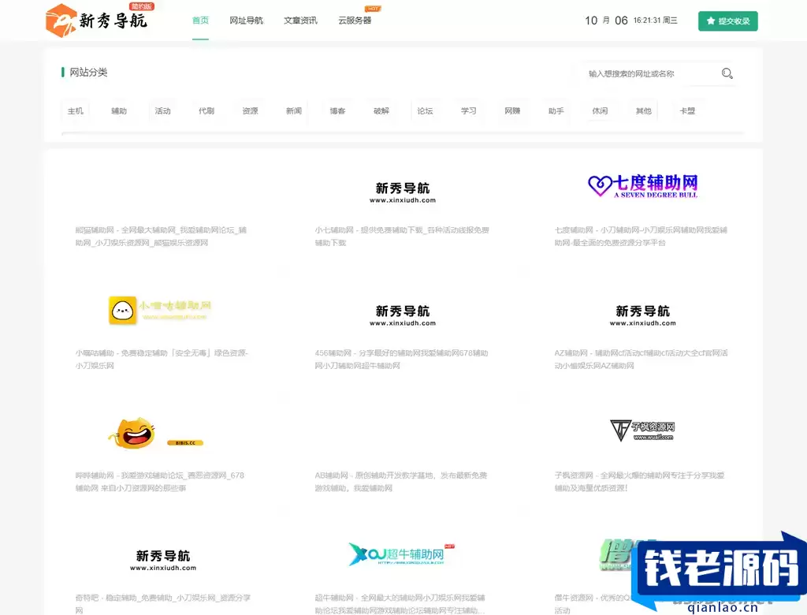This screenshot has height=615, width=807.
Task: Click the 网站分类 section heading
Action: pyautogui.click(x=88, y=72)
